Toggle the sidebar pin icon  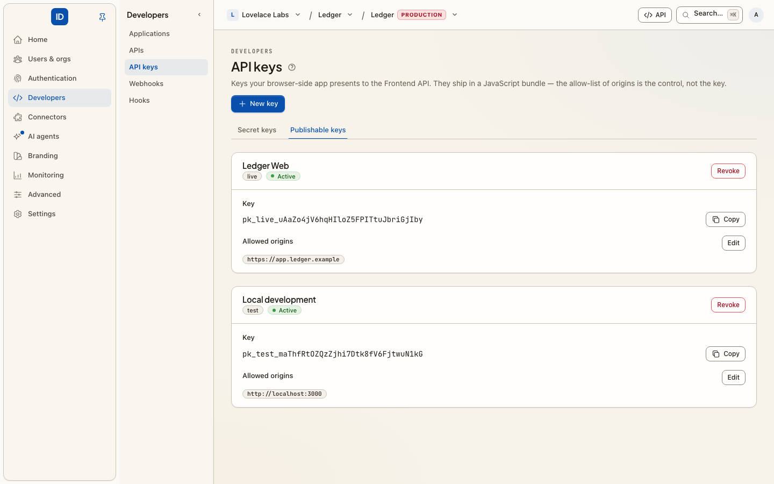pos(102,17)
